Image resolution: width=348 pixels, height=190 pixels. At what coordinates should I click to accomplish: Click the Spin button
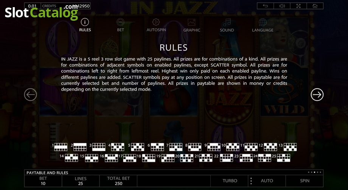[x=304, y=181]
